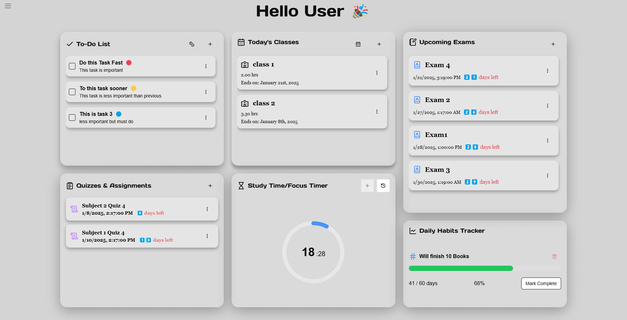This screenshot has height=320, width=627.
Task: Check off the 'Do this Task Fast' task
Action: [x=72, y=66]
